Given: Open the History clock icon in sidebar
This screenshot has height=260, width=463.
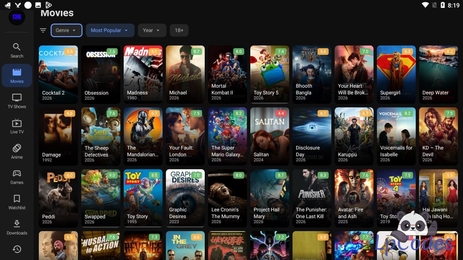Looking at the screenshot, I should (17, 249).
